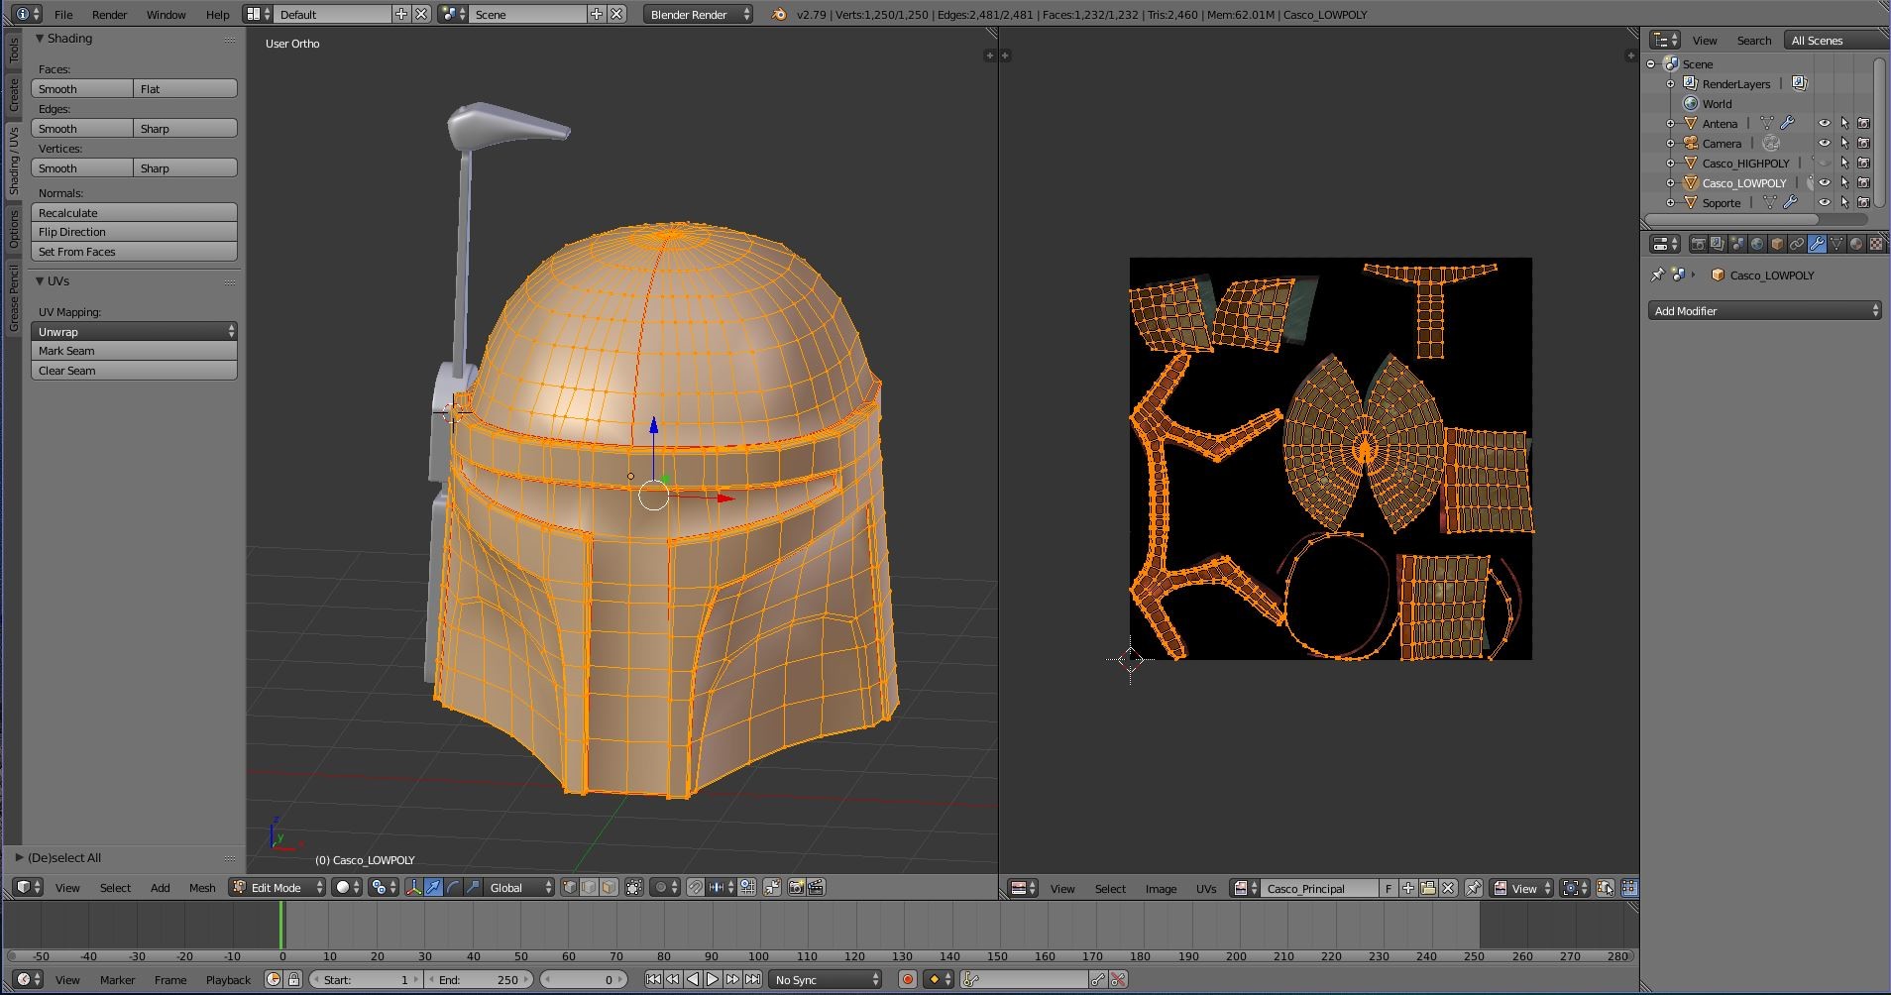Toggle visibility eye for Camera
1891x995 pixels.
pos(1824,143)
